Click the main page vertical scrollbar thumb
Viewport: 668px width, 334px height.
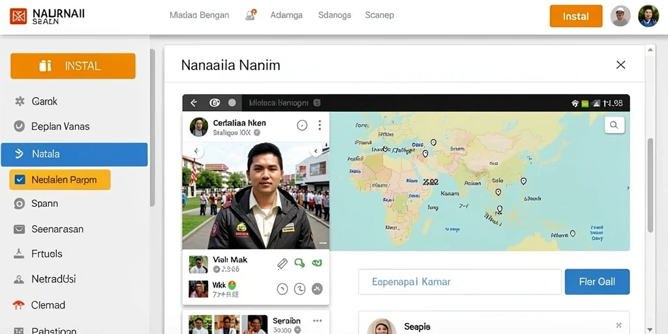click(x=650, y=185)
